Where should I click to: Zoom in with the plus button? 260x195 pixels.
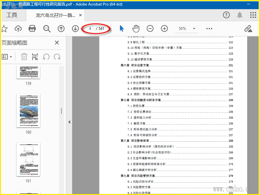(164, 29)
